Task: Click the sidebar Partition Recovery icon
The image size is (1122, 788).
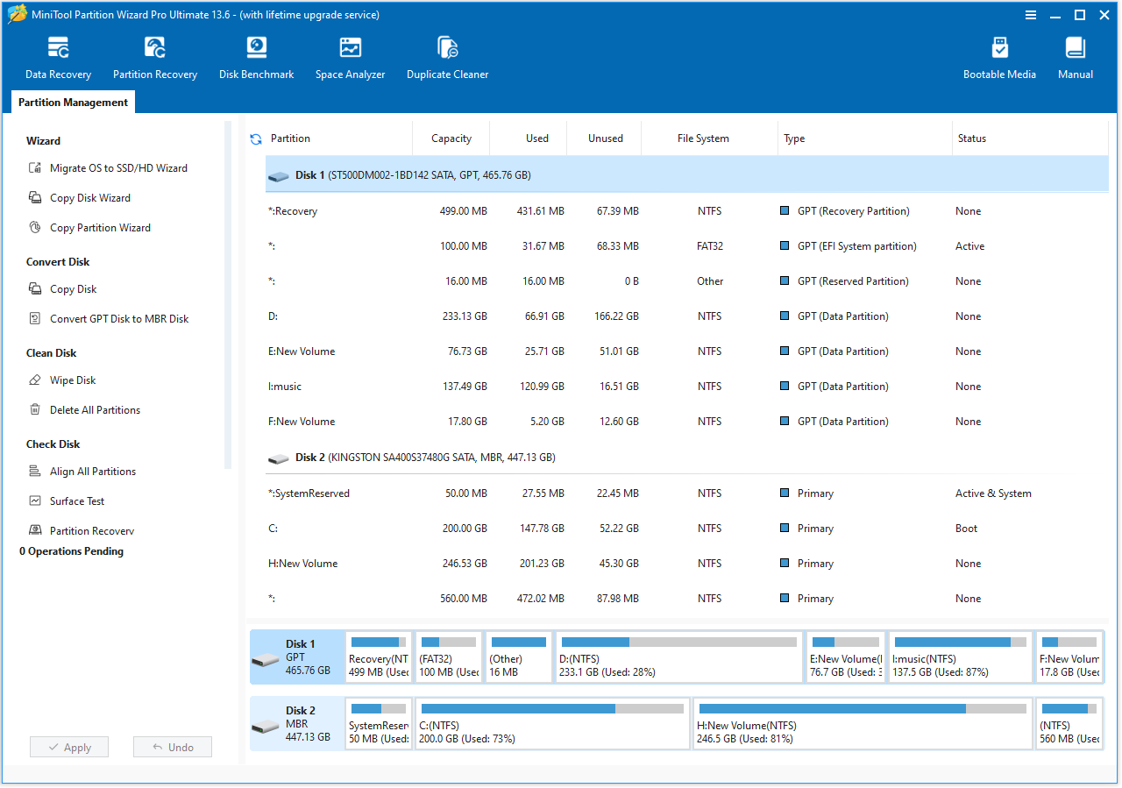Action: (35, 530)
